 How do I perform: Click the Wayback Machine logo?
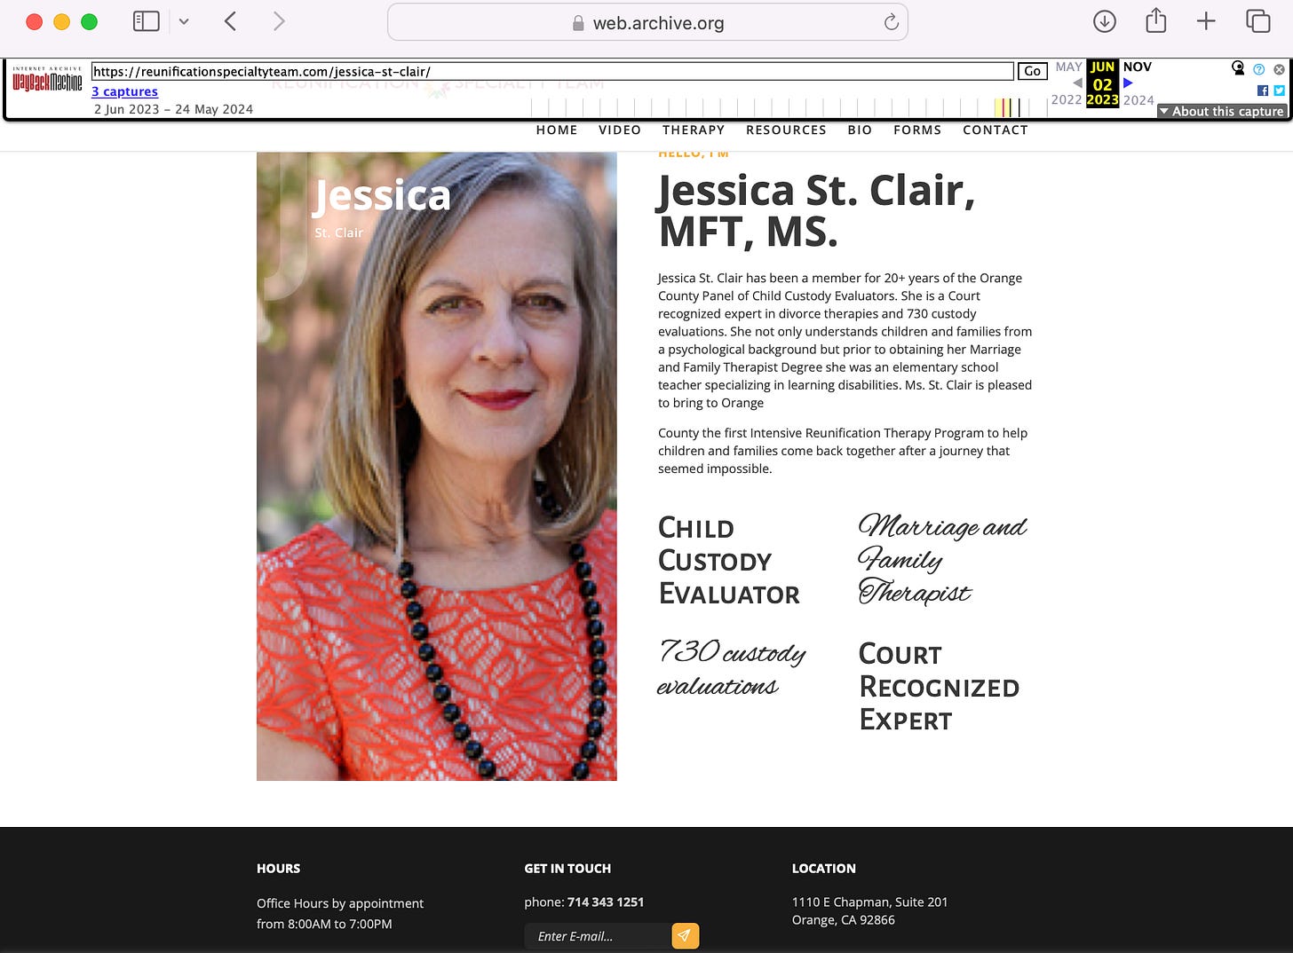tap(47, 81)
